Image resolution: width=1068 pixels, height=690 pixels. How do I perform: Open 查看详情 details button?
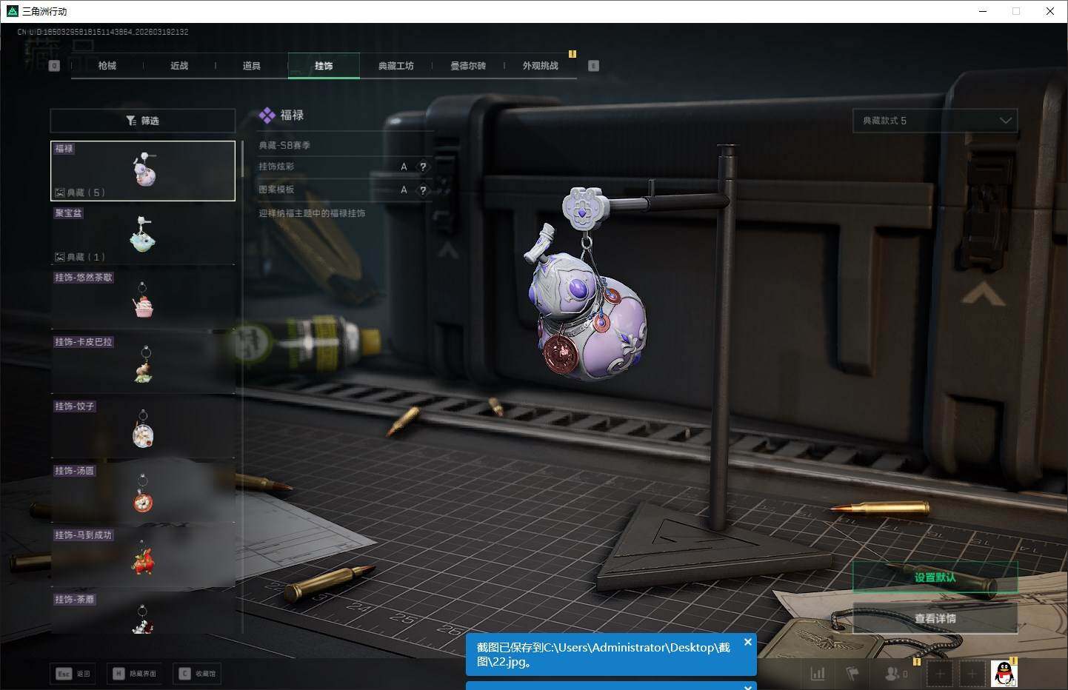coord(935,618)
